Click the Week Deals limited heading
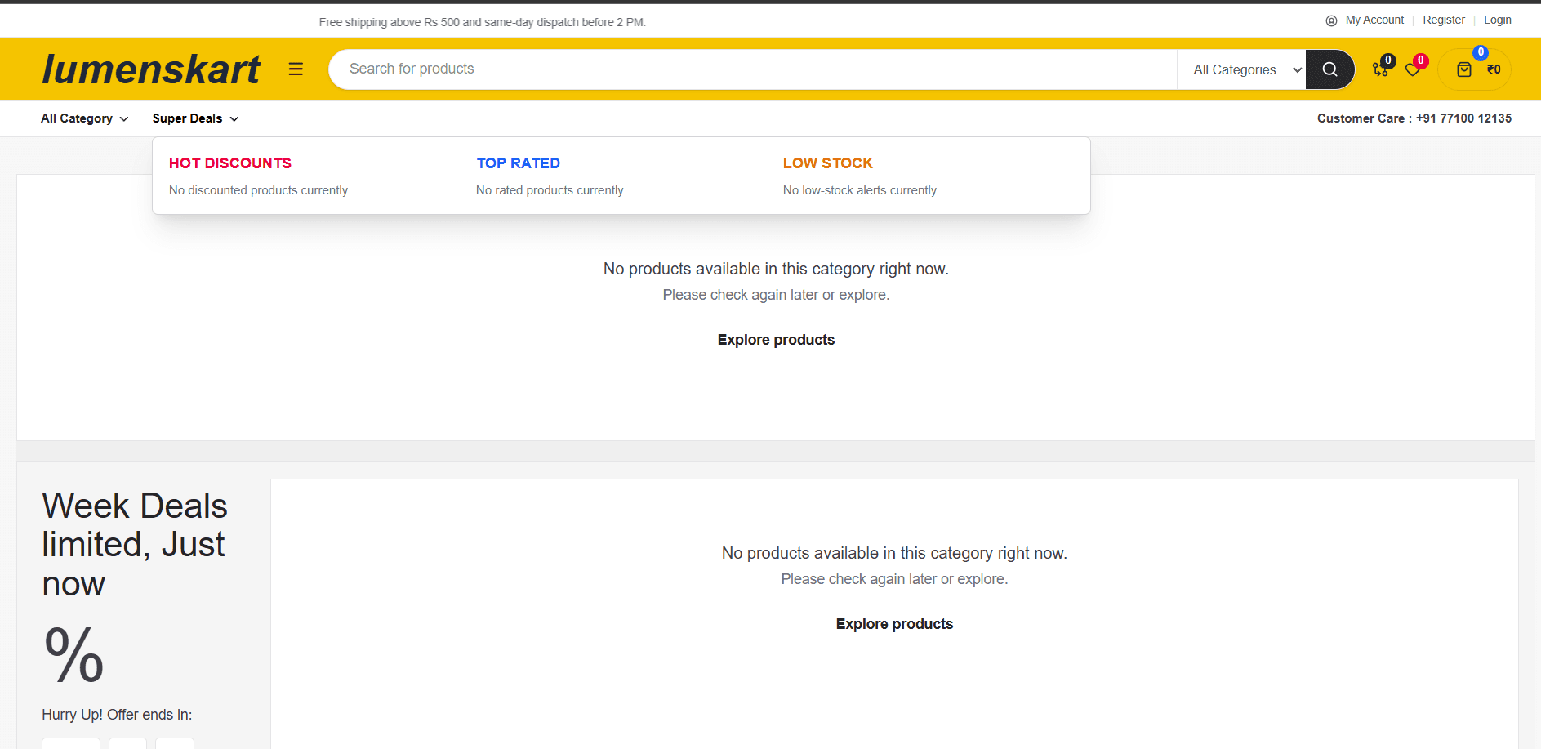The image size is (1541, 749). point(135,545)
